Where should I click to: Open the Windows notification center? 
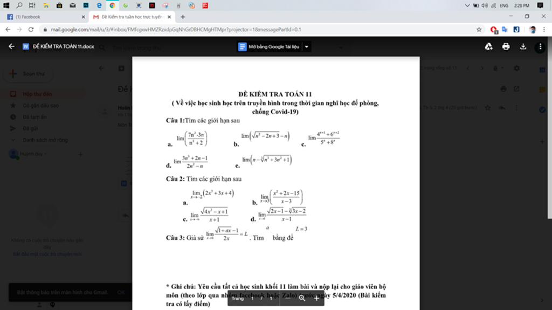[x=540, y=5]
